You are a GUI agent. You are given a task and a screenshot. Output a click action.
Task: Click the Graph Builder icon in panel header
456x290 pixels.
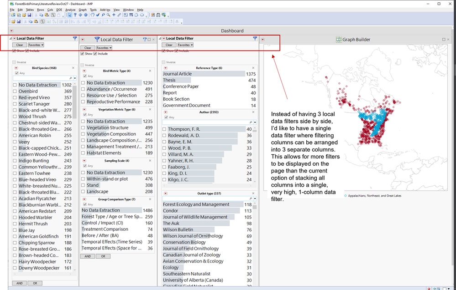click(x=339, y=40)
